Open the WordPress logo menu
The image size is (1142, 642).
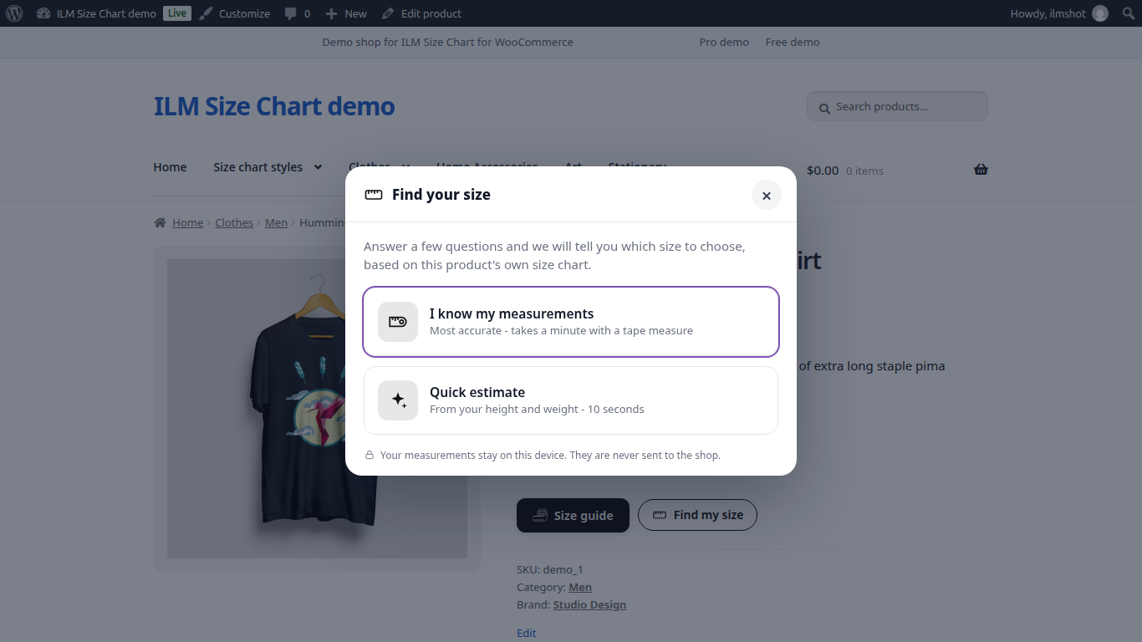[13, 13]
